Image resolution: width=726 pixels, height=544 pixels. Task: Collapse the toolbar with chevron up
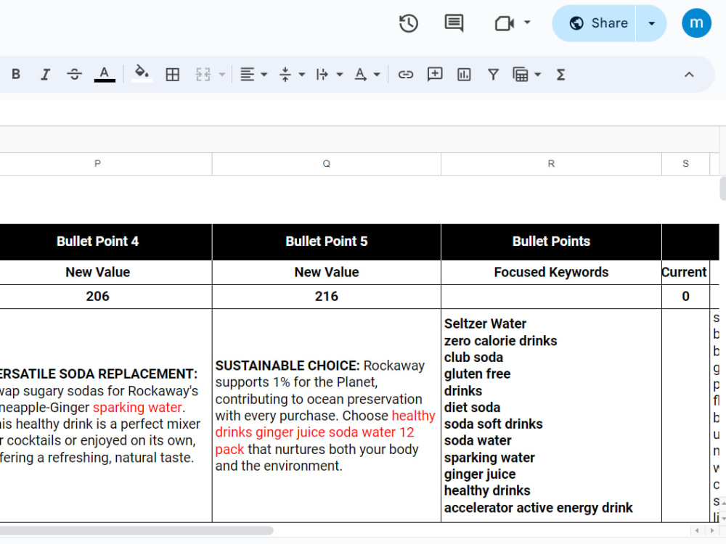(689, 75)
